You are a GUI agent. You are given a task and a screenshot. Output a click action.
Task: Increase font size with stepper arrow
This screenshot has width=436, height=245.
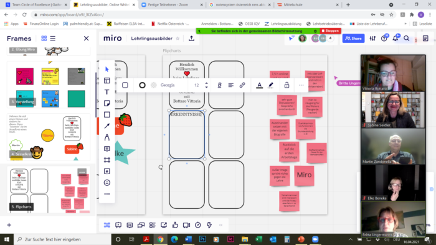206,83
